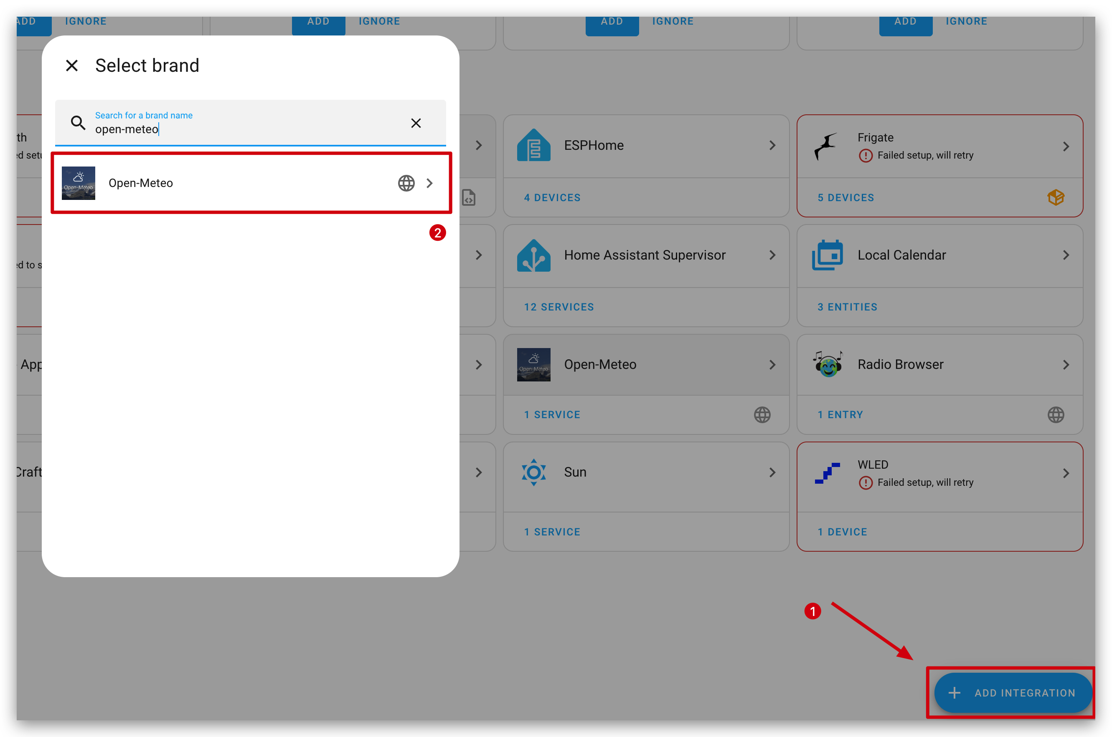Expand background Open-Meteo card chevron
This screenshot has width=1112, height=737.
coord(772,365)
